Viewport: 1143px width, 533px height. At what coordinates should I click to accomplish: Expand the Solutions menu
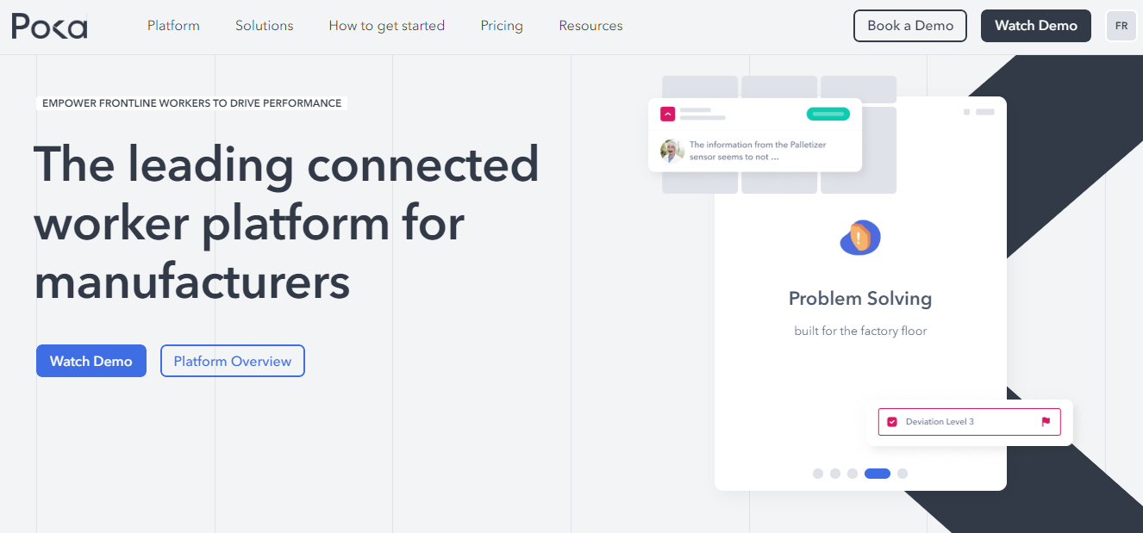pos(265,26)
